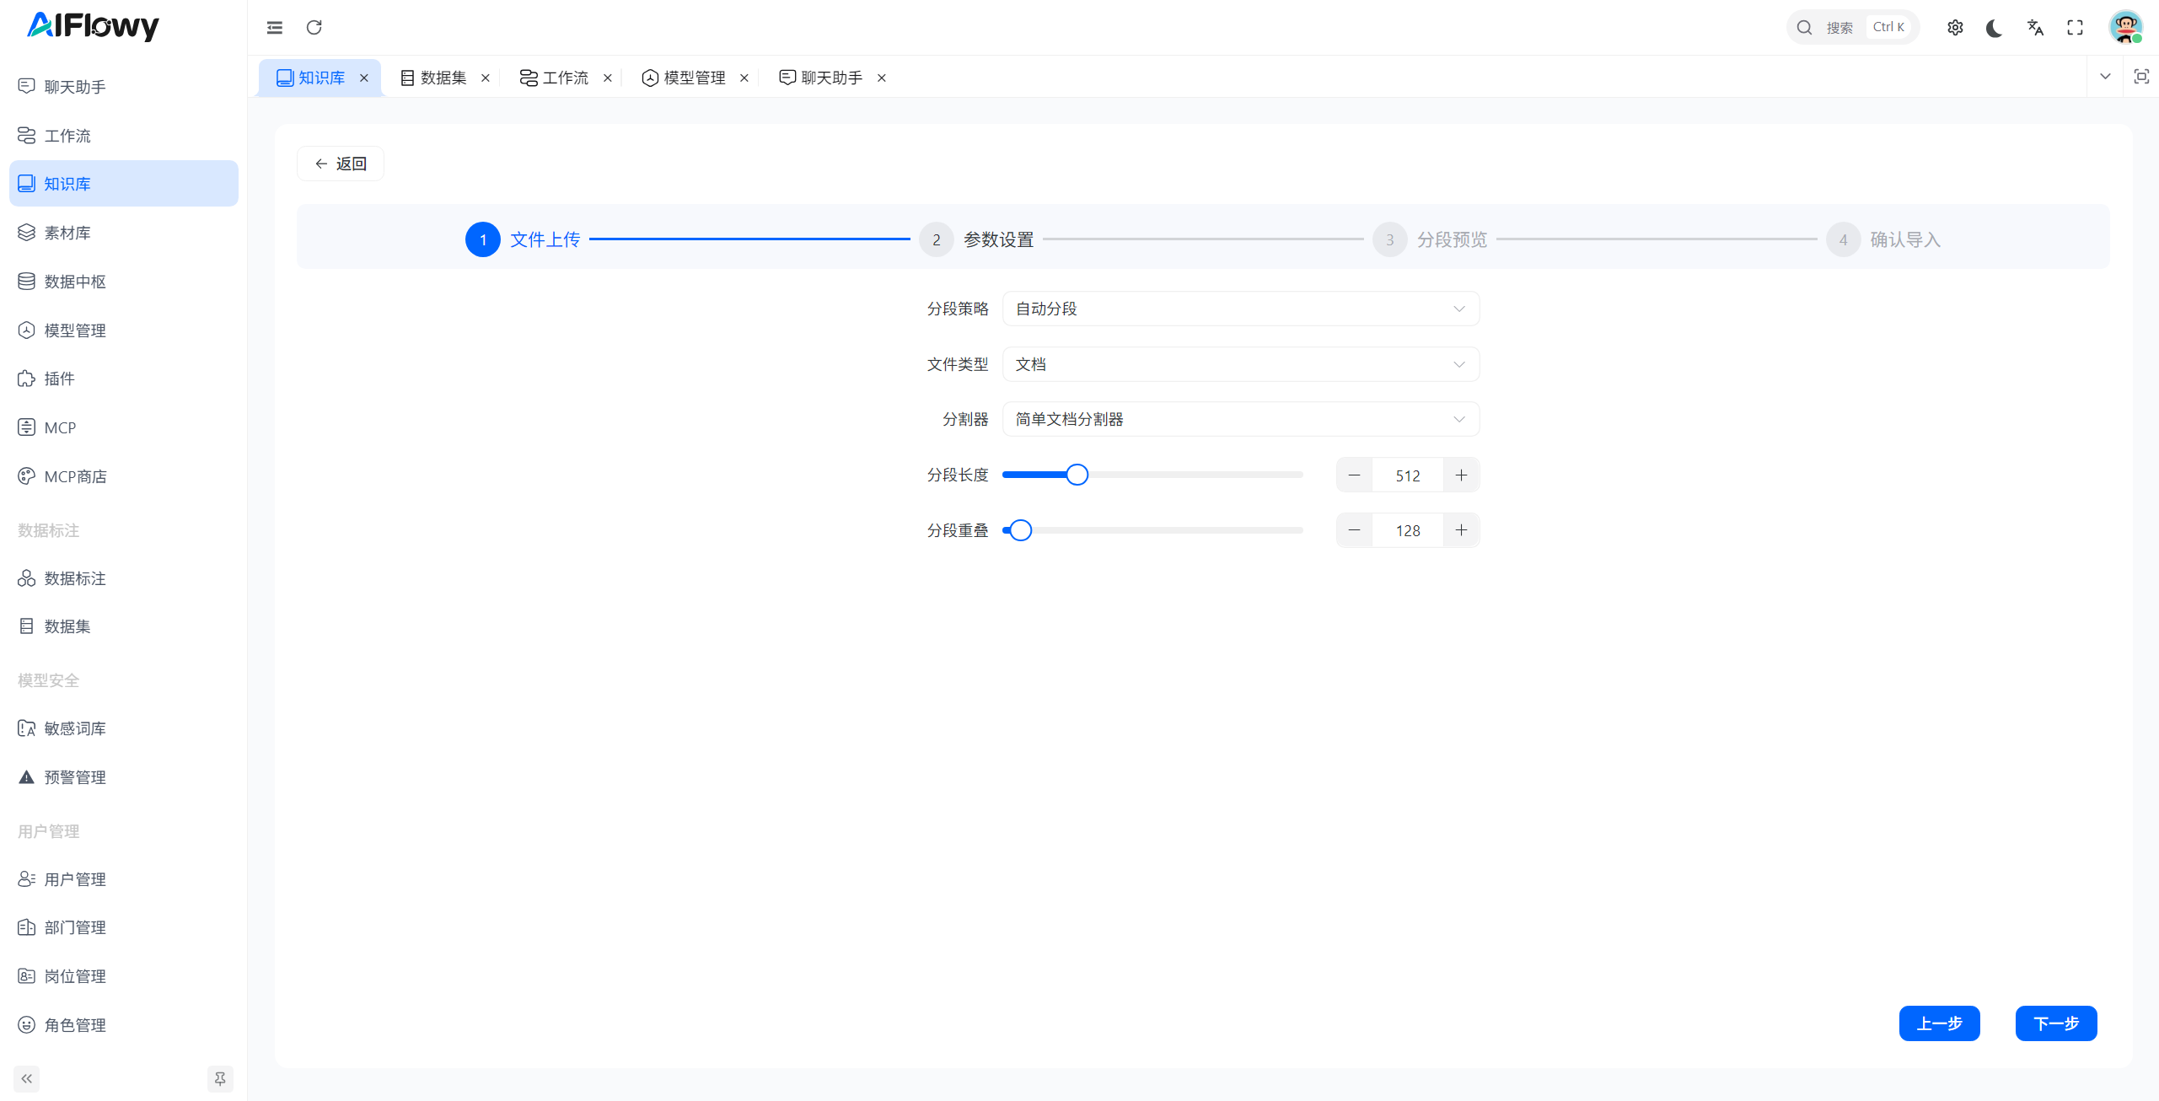Switch to the 工作流 tab

tap(556, 78)
